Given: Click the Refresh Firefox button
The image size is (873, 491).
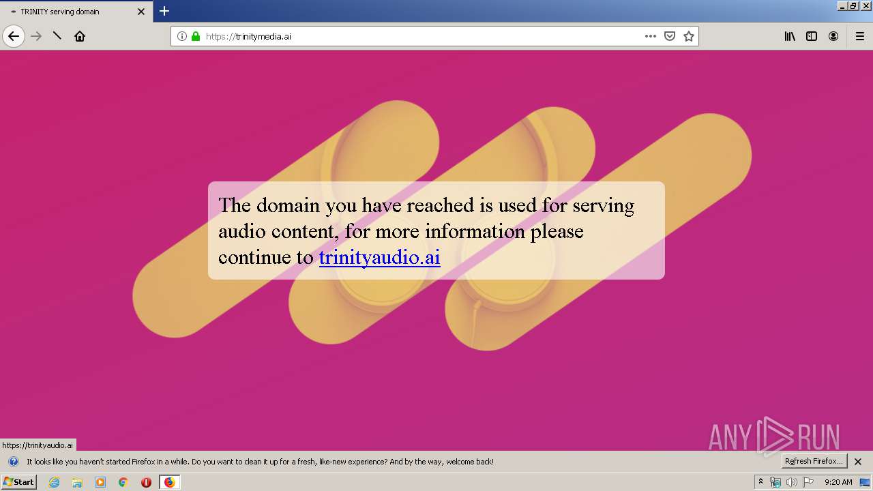Looking at the screenshot, I should coord(814,461).
